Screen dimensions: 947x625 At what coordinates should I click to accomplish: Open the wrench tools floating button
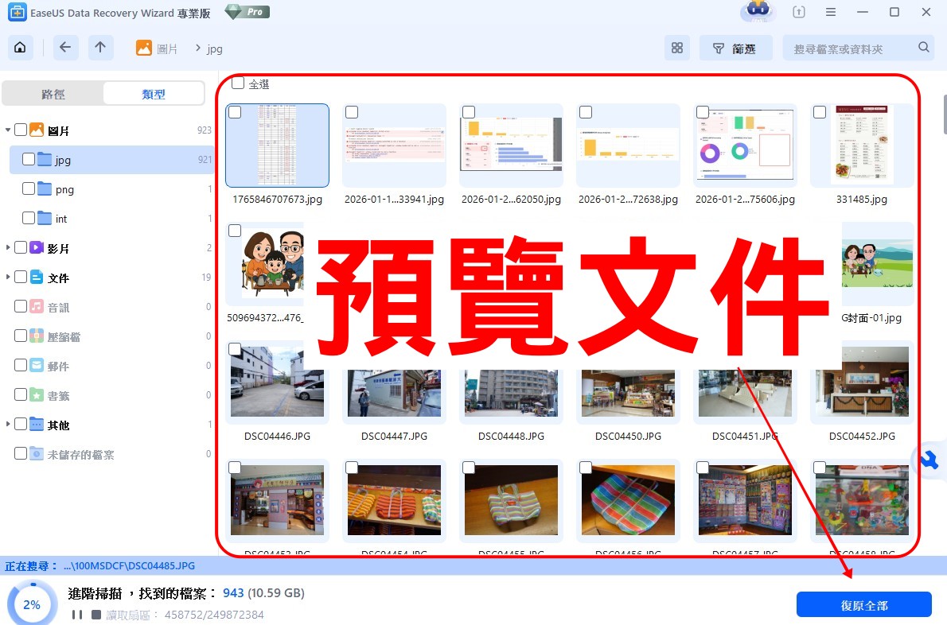[x=929, y=461]
